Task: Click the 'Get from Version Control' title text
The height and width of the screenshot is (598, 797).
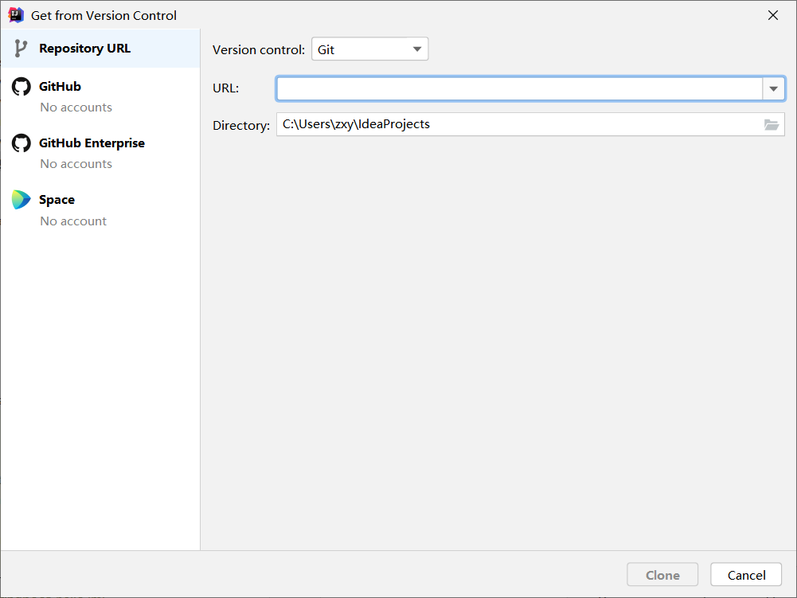Action: pos(104,16)
